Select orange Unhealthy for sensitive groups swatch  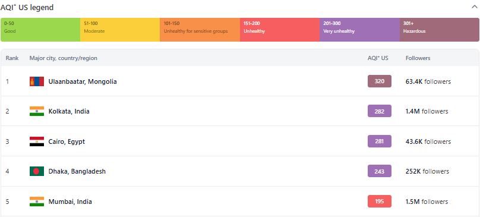click(x=200, y=30)
